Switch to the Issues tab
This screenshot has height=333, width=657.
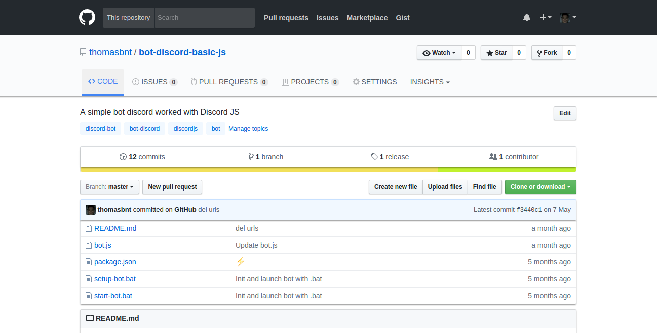coord(154,82)
